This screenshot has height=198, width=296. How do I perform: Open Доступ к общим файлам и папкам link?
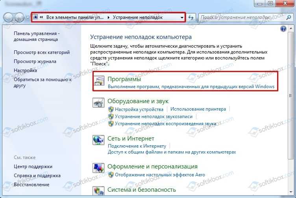(x=172, y=152)
